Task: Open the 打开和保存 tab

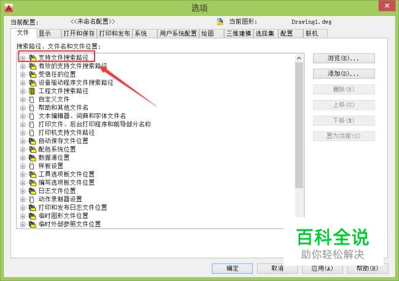Action: click(x=79, y=34)
